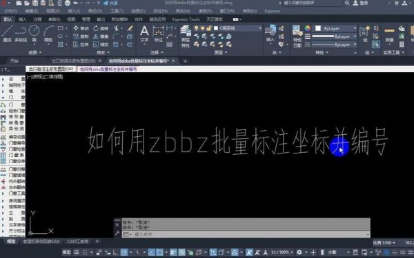Switch to the Express Tools ribbon tab
The width and height of the screenshot is (414, 258).
[186, 19]
